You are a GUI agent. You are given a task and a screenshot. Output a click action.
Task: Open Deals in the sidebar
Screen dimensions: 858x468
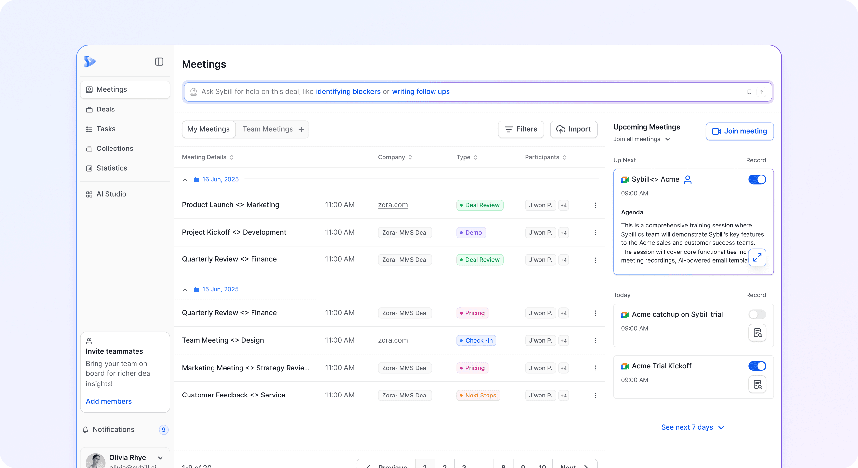point(105,109)
